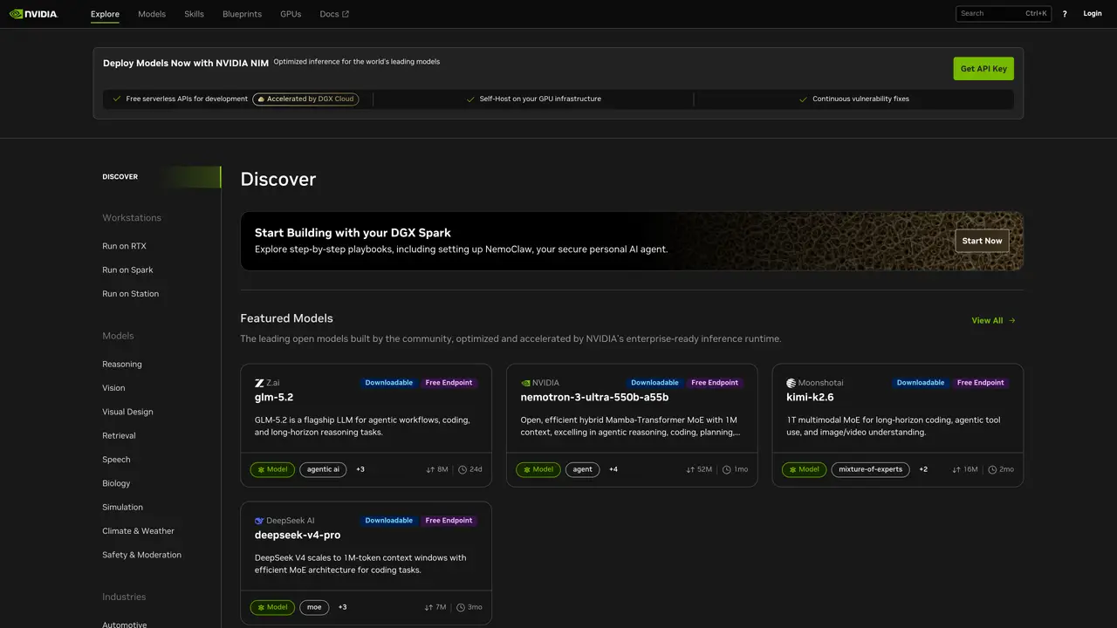Focus the Search input field

[x=1004, y=14]
